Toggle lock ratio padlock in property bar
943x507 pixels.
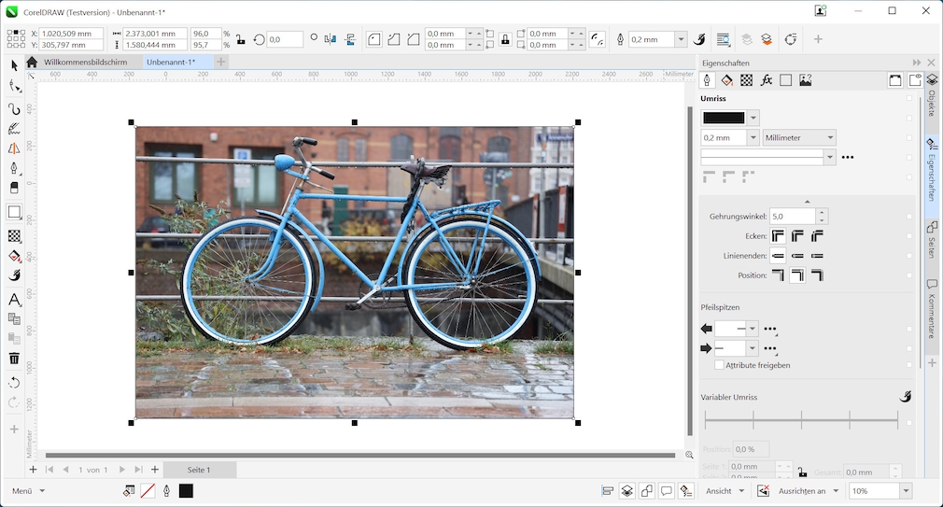241,40
